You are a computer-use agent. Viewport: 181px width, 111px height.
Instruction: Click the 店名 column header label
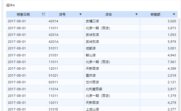click(108, 14)
